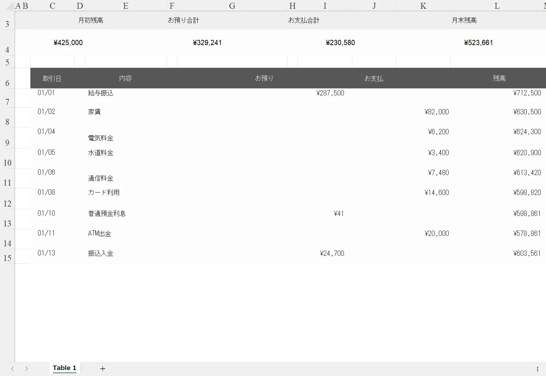
Task: Select the 水道料金 description cell
Action: 101,153
